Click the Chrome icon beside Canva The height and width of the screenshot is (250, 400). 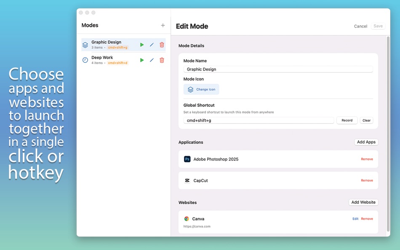[x=187, y=219]
